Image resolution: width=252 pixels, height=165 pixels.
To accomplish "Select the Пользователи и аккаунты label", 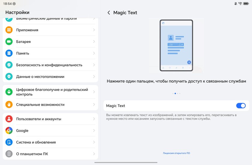I will point(39,119).
